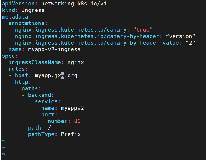Image resolution: width=206 pixels, height=160 pixels.
Task: Click the networking.k8s.io/v1 value
Action: 74,4
